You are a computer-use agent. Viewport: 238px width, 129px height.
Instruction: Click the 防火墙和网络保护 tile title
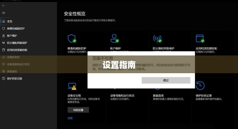click(x=163, y=48)
